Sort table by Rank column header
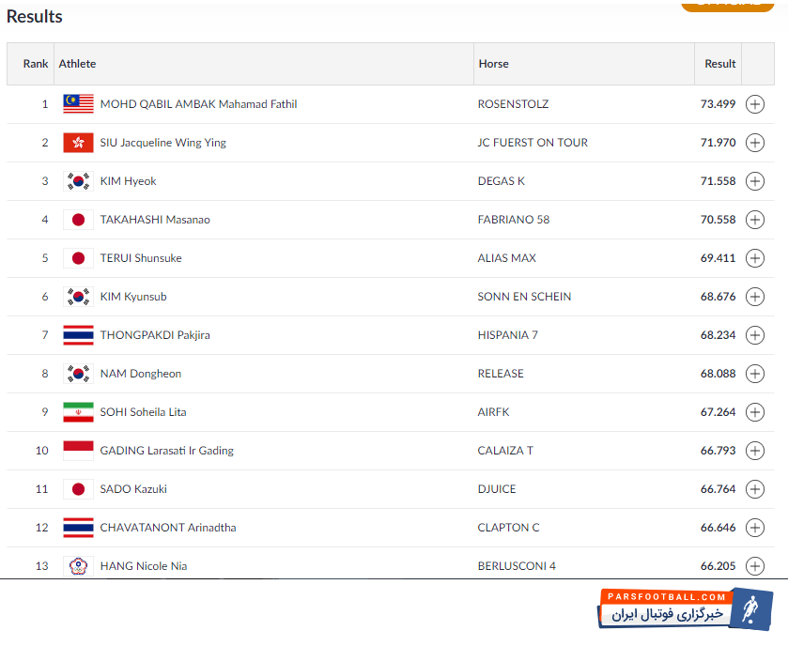The height and width of the screenshot is (646, 788). click(x=36, y=64)
